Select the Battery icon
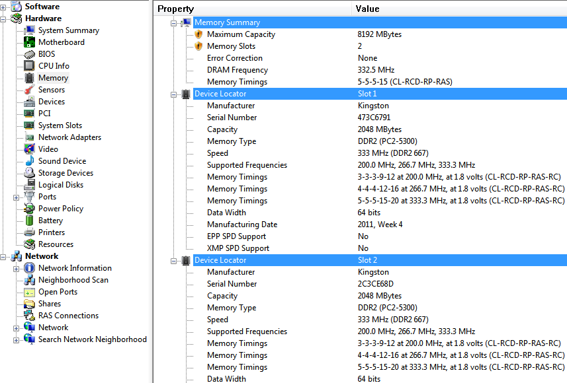Image resolution: width=567 pixels, height=383 pixels. pos(29,221)
